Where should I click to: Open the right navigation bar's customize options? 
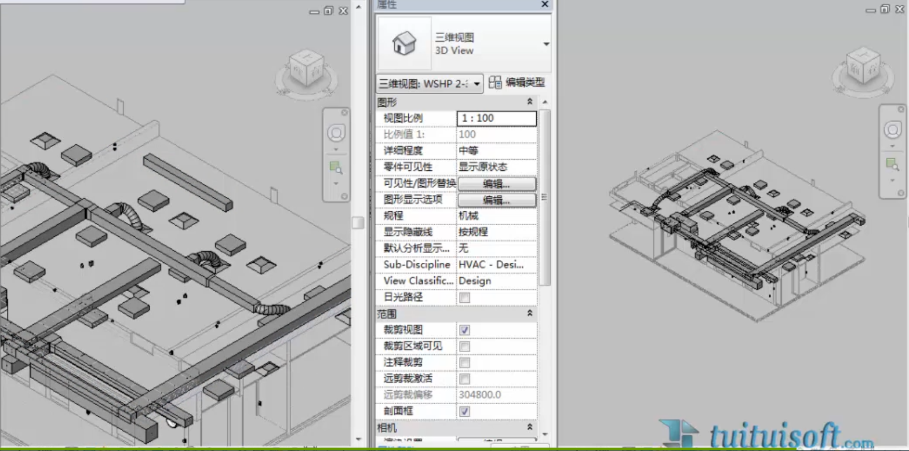(x=900, y=193)
